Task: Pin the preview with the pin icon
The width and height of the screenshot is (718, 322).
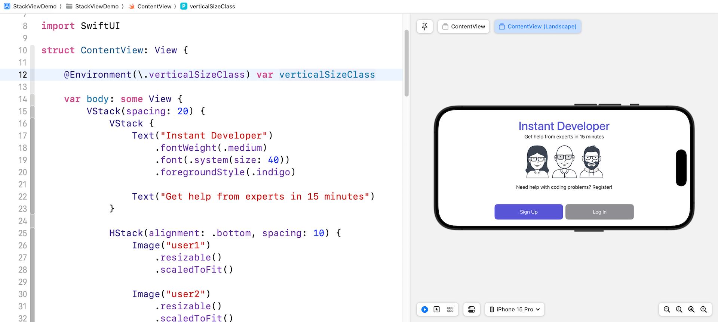Action: coord(424,26)
